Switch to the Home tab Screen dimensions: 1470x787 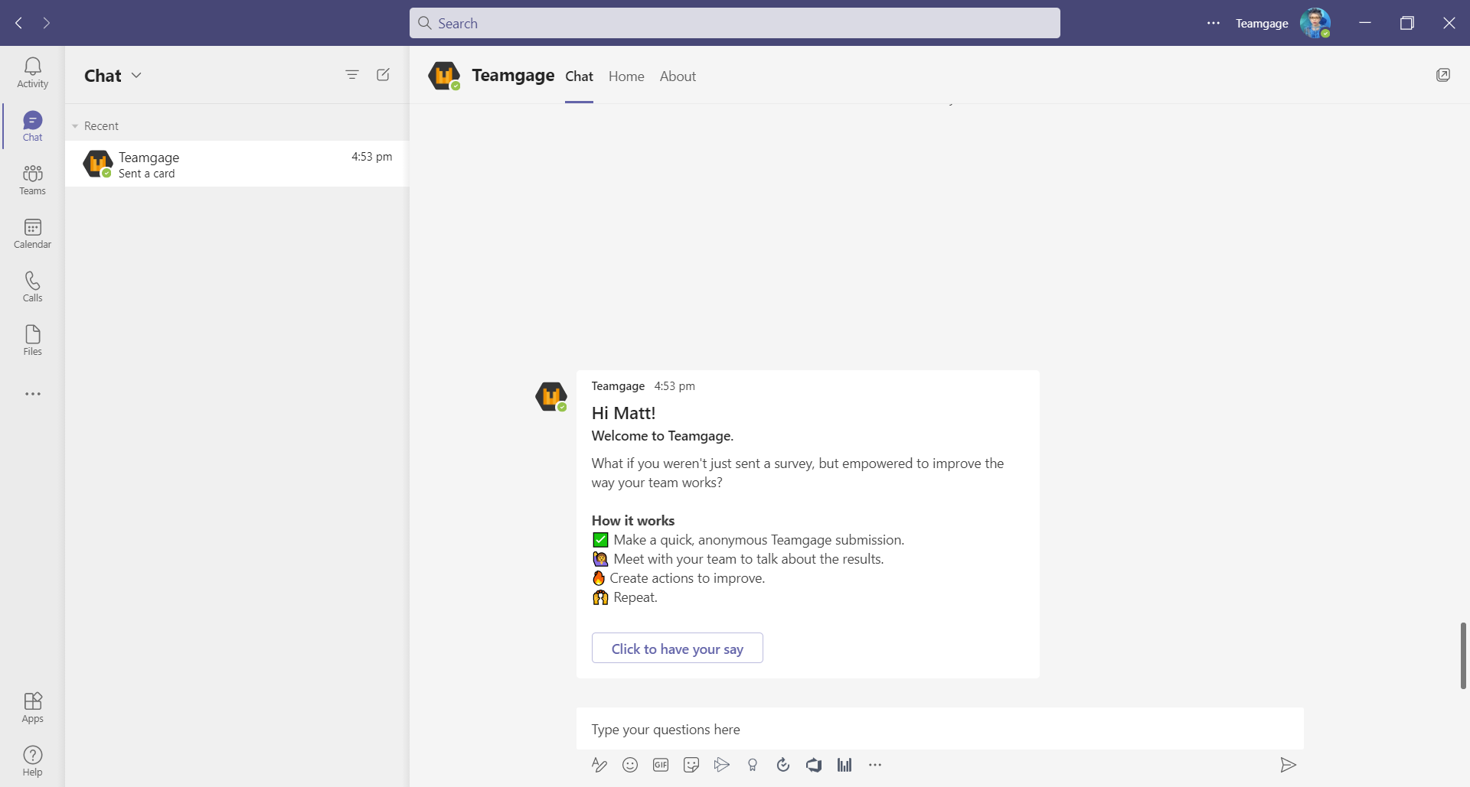[x=626, y=76]
